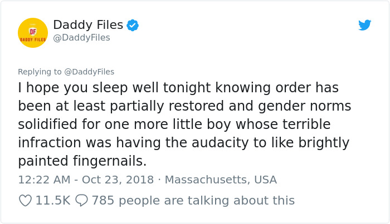Click the "Oct 23, 2018" date
This screenshot has width=390, height=224.
point(117,180)
